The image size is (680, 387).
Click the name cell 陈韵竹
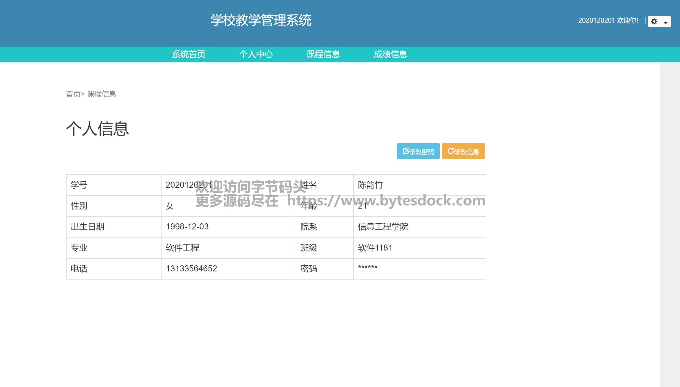[370, 185]
